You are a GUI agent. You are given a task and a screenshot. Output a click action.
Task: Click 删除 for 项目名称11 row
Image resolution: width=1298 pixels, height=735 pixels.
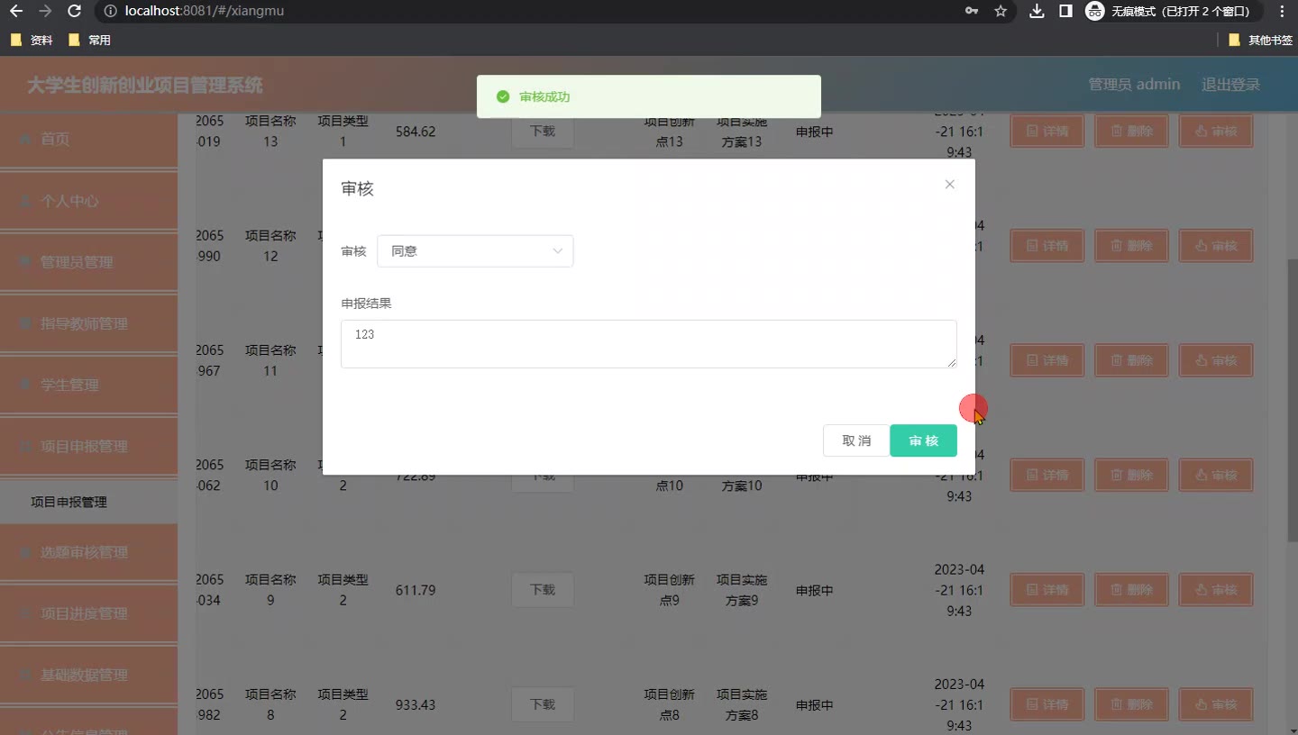tap(1131, 360)
